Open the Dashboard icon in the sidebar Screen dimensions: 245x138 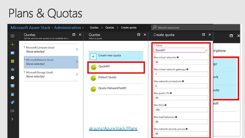pyautogui.click(x=12, y=53)
